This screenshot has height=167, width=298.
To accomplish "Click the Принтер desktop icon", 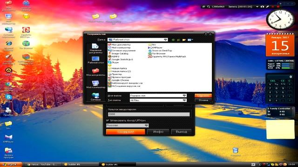I will point(8,112).
